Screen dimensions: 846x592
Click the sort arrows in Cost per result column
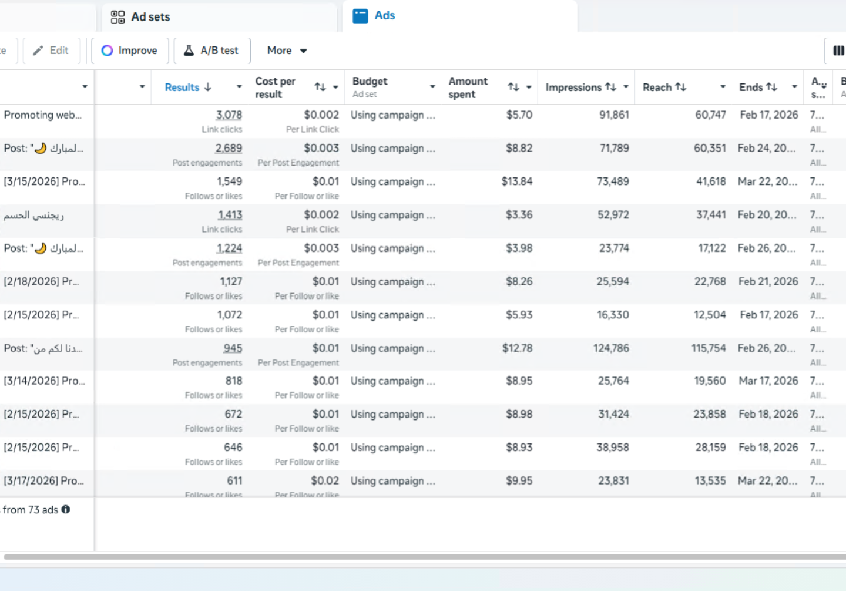(x=320, y=87)
